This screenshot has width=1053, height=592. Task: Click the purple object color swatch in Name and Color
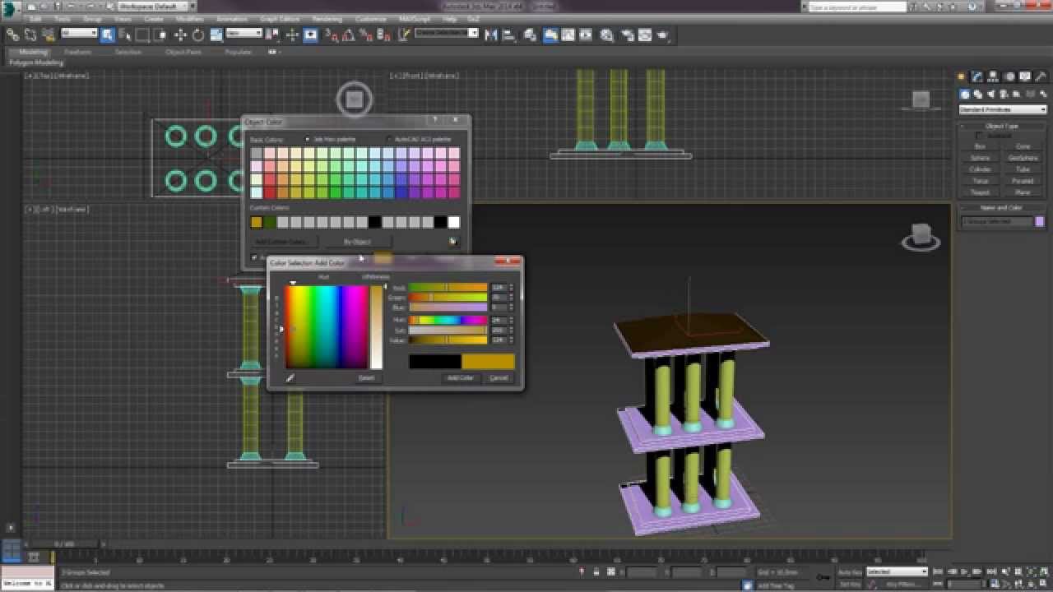(x=1040, y=221)
